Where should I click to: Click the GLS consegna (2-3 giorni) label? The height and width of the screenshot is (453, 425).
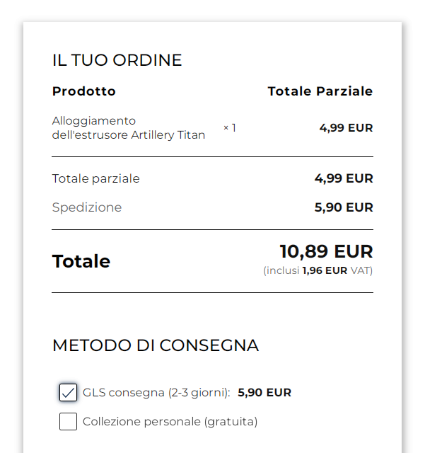pyautogui.click(x=156, y=392)
